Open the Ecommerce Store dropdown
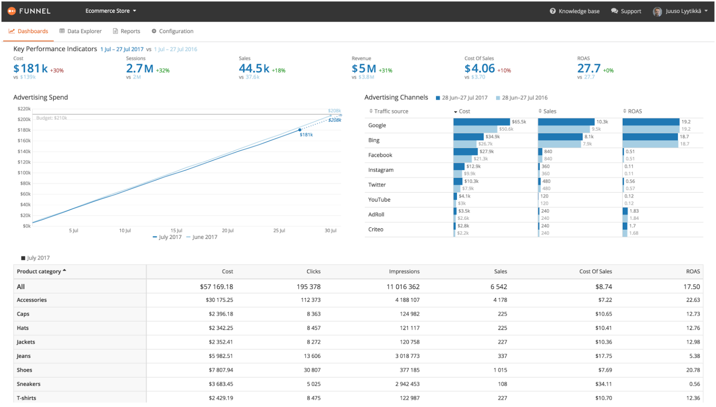The image size is (716, 407). coord(111,11)
